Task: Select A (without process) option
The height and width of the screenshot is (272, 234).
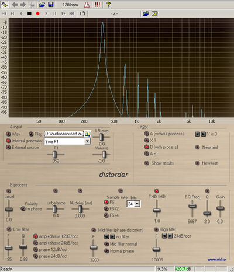Action: 146,134
